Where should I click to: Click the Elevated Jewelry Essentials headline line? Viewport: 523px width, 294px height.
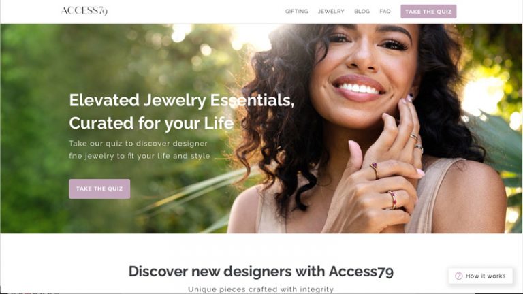(x=181, y=100)
